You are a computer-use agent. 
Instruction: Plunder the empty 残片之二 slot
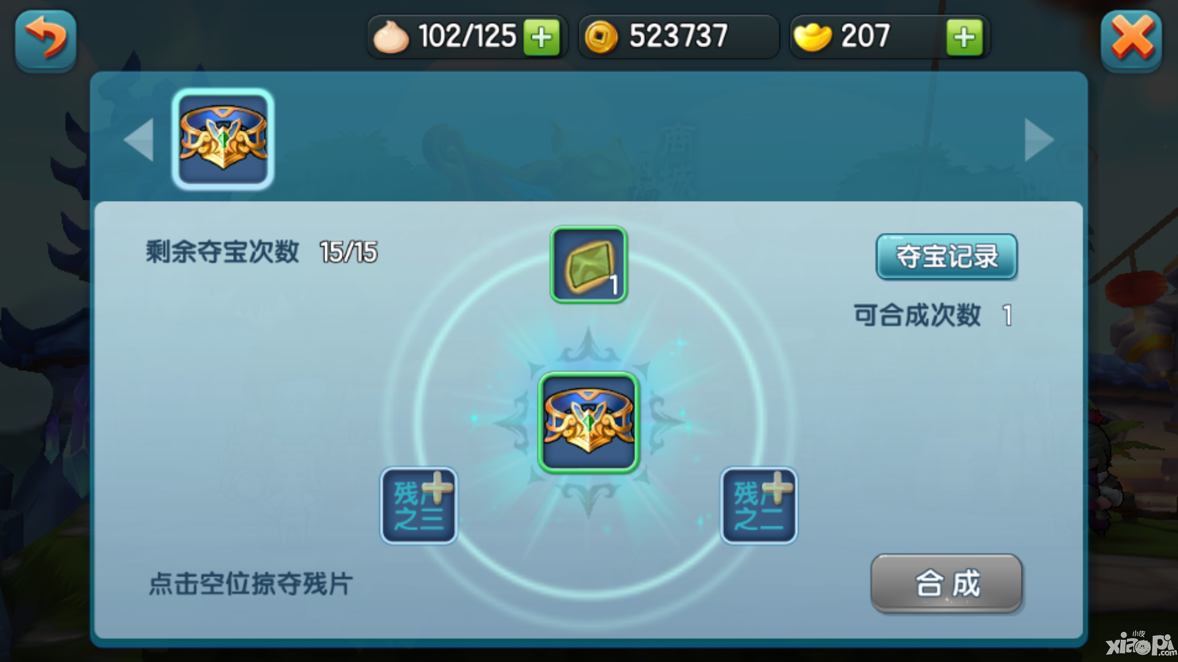(759, 506)
